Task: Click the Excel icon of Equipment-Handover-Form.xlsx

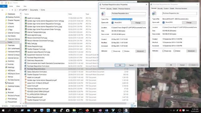Action: [x=26, y=55]
